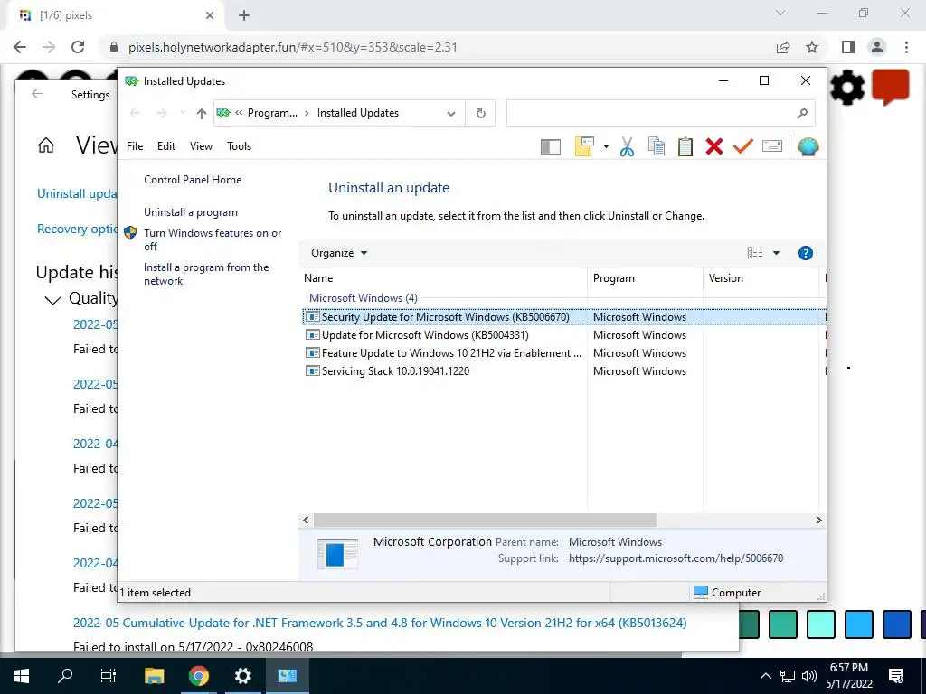Click the blue shell globe icon
Screen dimensions: 926x694
808,146
